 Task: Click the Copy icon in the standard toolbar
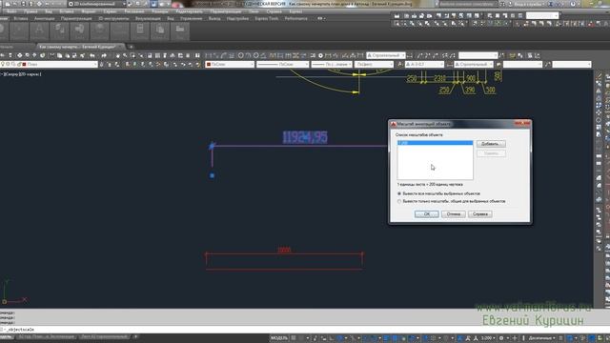click(59, 55)
